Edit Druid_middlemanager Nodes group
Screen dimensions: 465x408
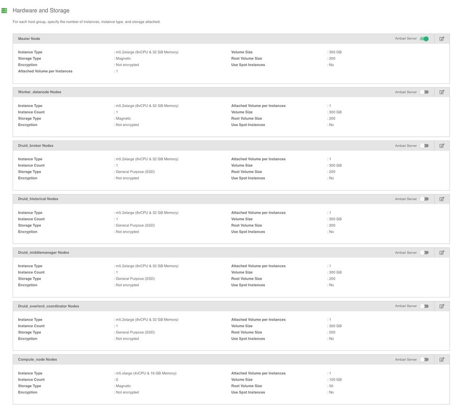point(442,253)
